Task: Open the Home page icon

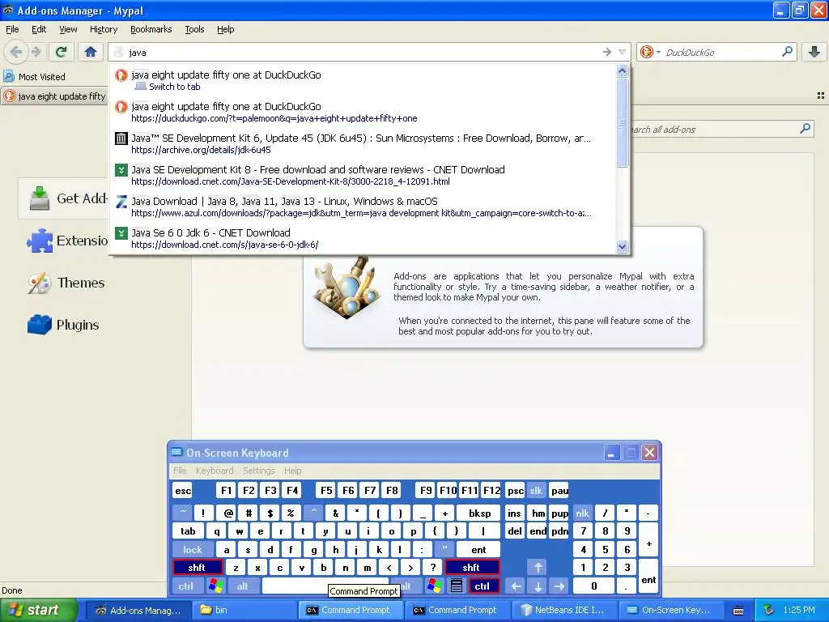Action: click(x=91, y=52)
